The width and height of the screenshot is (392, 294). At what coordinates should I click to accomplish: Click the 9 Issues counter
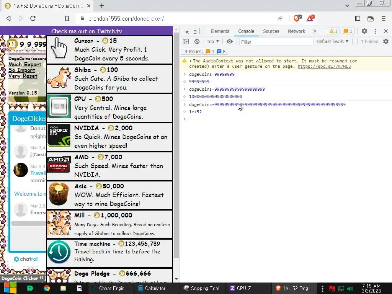click(x=205, y=52)
